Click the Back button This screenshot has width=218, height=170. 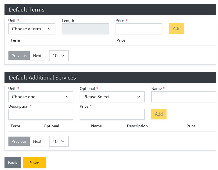(x=13, y=163)
